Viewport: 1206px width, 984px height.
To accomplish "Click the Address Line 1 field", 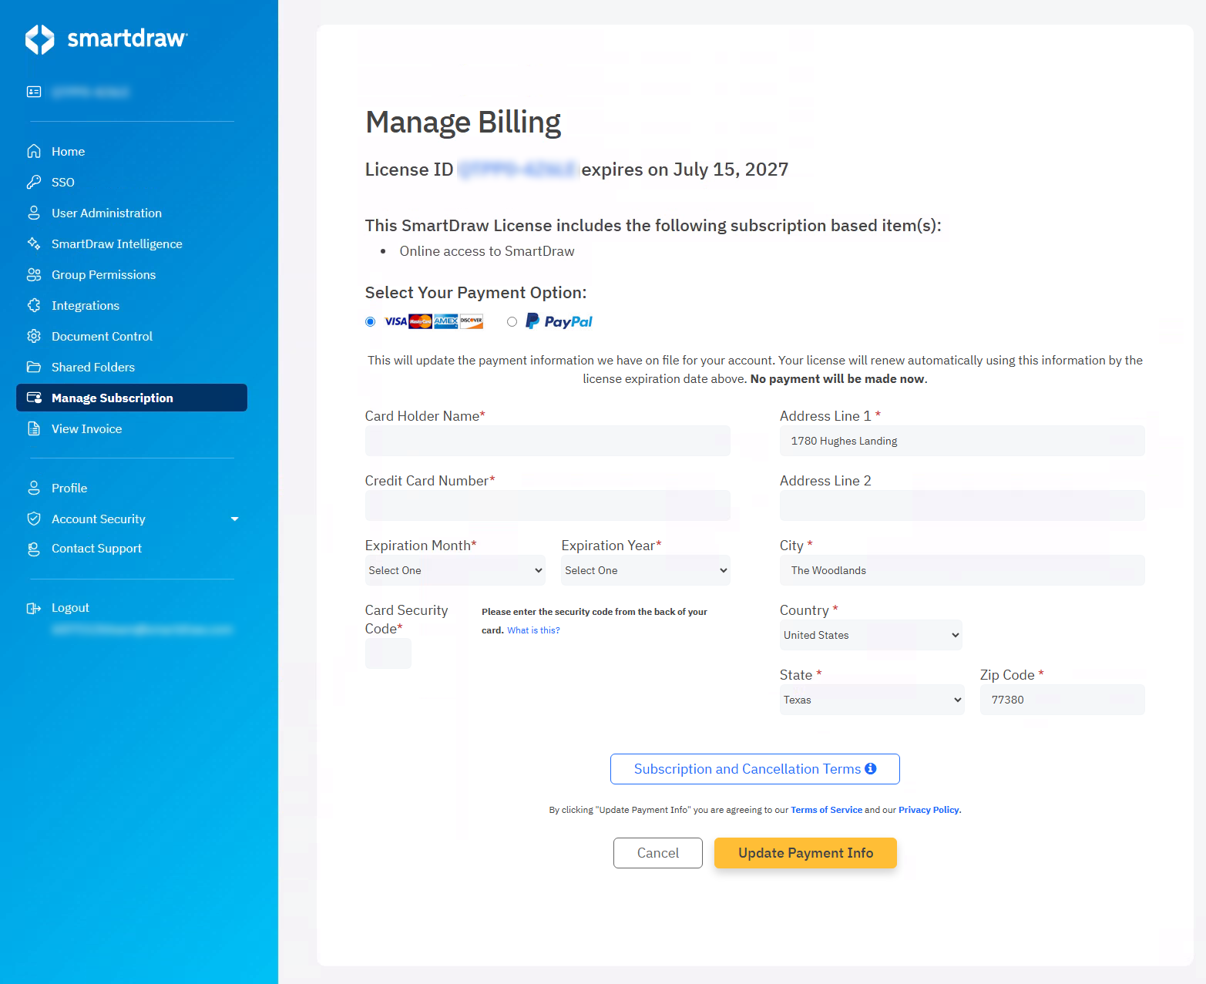I will point(962,441).
